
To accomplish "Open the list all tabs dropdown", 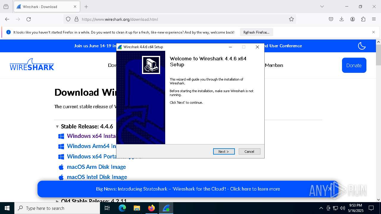I will (x=322, y=7).
